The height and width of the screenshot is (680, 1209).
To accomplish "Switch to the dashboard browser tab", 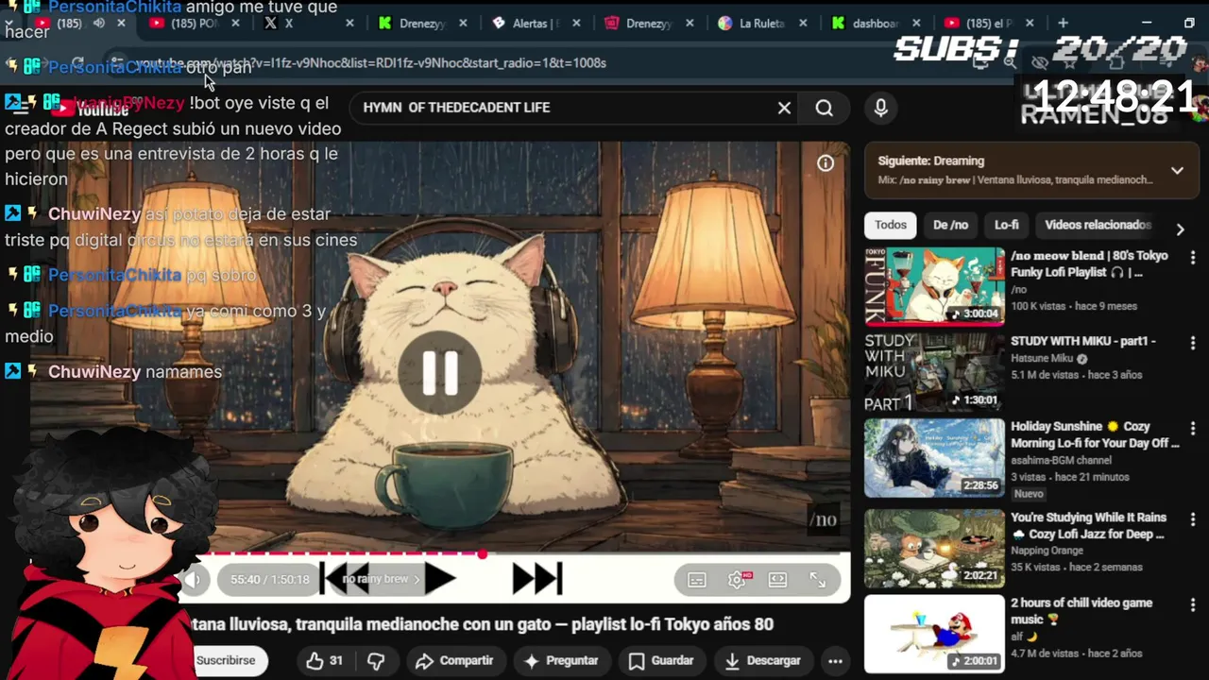I will (874, 24).
